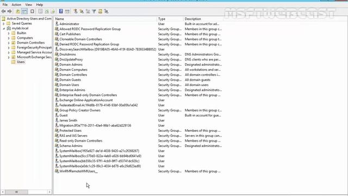348x196 pixels.
Task: Click the user icon next to James Smith
Action: tap(57, 120)
